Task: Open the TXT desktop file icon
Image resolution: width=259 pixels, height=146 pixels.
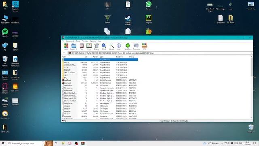Action: coord(128,5)
